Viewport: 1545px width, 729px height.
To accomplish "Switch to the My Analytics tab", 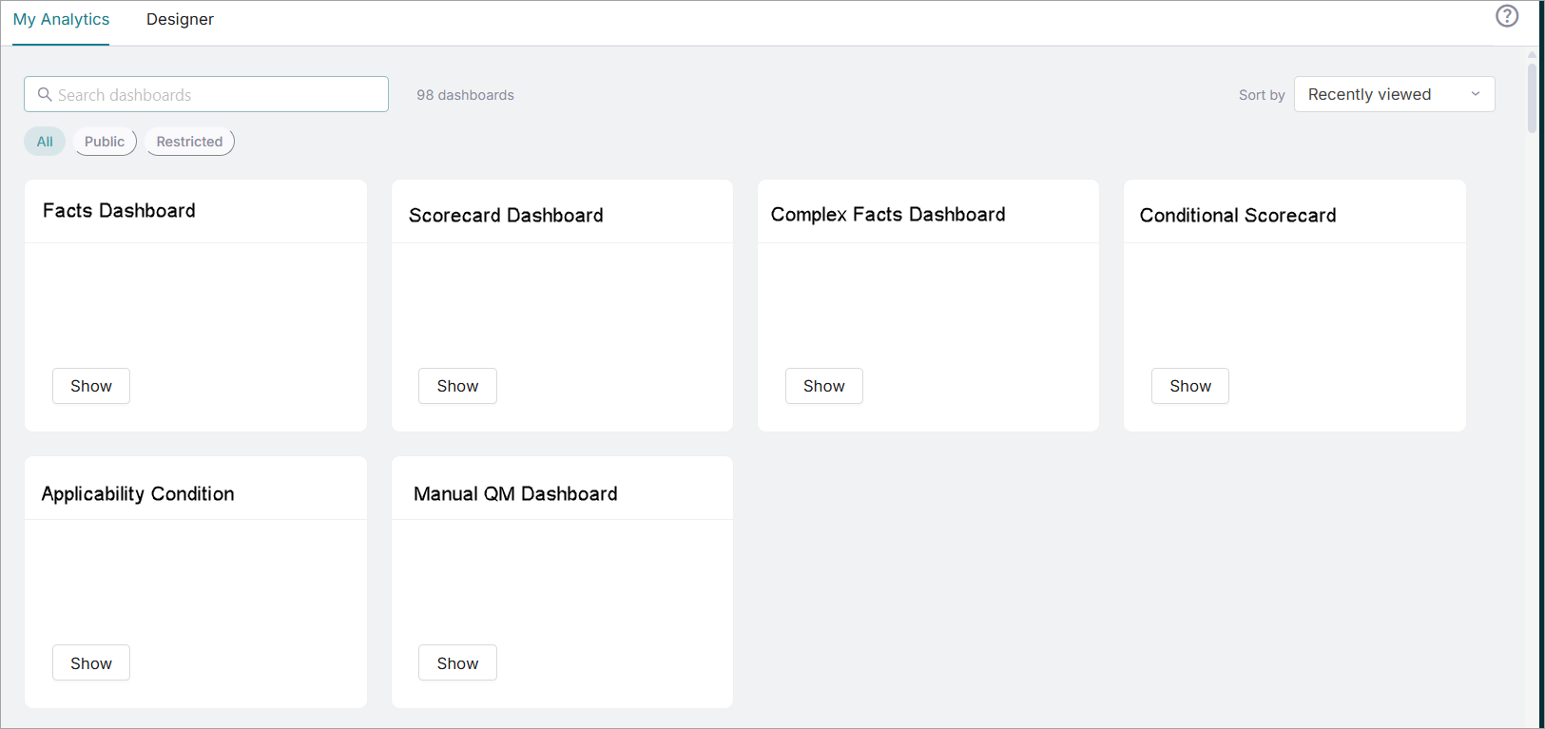I will click(x=62, y=20).
